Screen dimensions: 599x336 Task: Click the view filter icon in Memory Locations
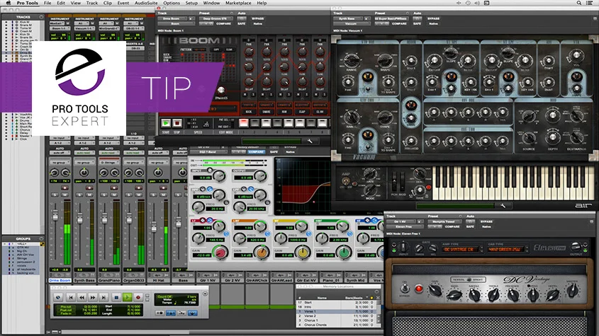point(371,298)
